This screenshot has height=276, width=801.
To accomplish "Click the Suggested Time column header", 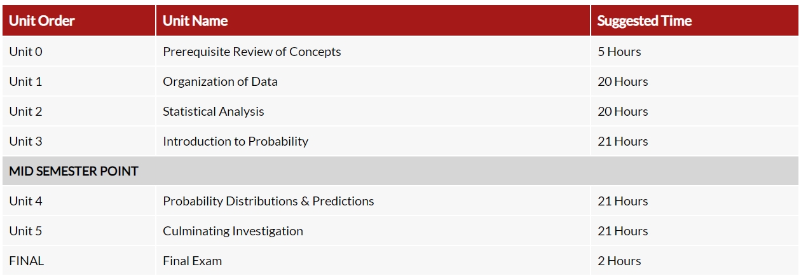I will [x=695, y=20].
